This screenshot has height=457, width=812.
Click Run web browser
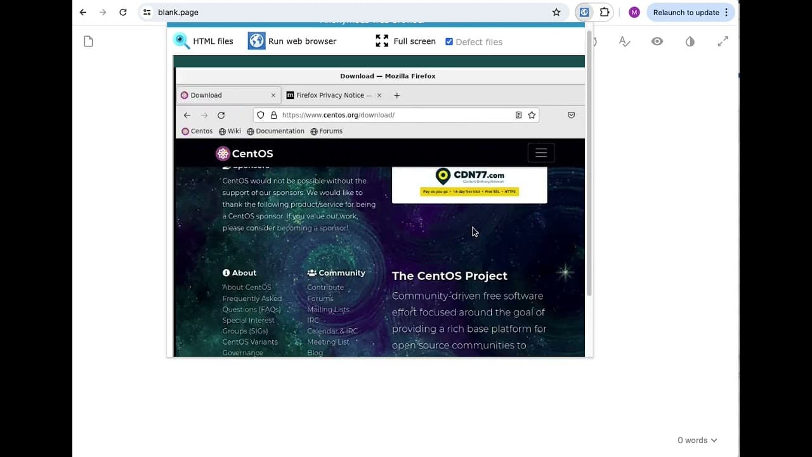[x=292, y=41]
